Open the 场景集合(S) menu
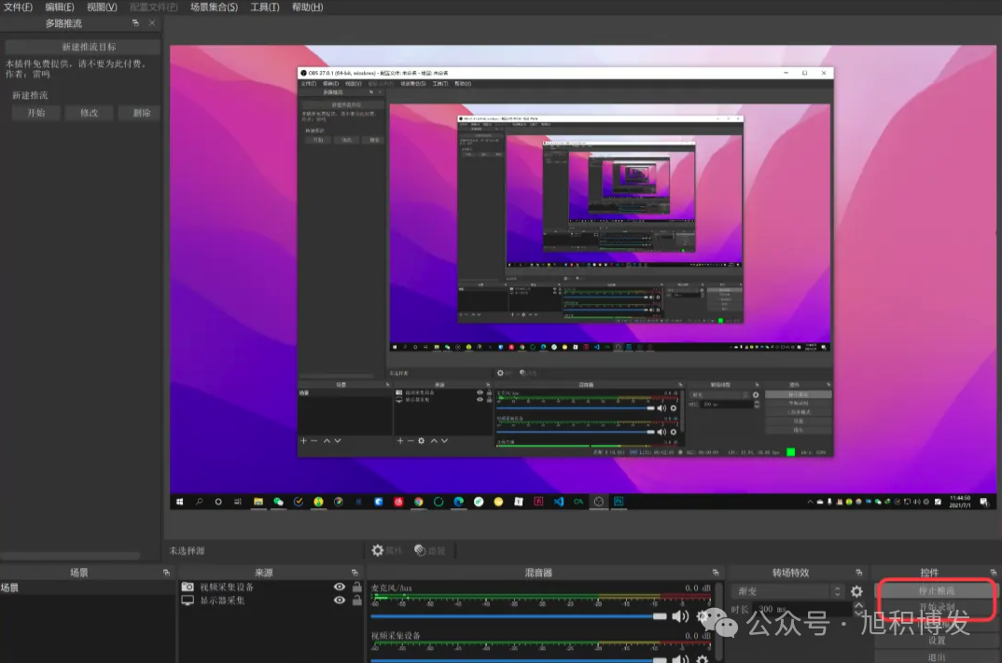Screen dimensions: 1002x663 point(214,7)
